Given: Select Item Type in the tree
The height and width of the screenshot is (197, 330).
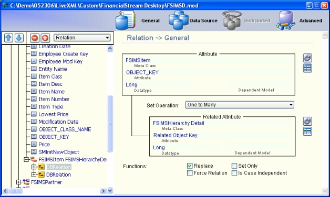Looking at the screenshot, I should click(51, 106).
